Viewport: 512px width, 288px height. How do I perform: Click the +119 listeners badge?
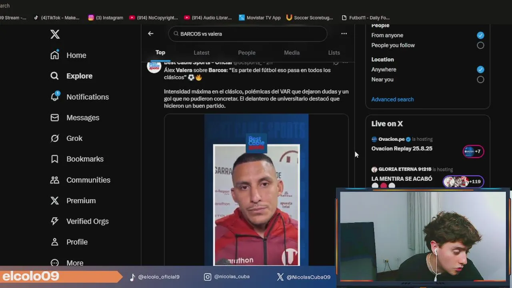tap(463, 182)
